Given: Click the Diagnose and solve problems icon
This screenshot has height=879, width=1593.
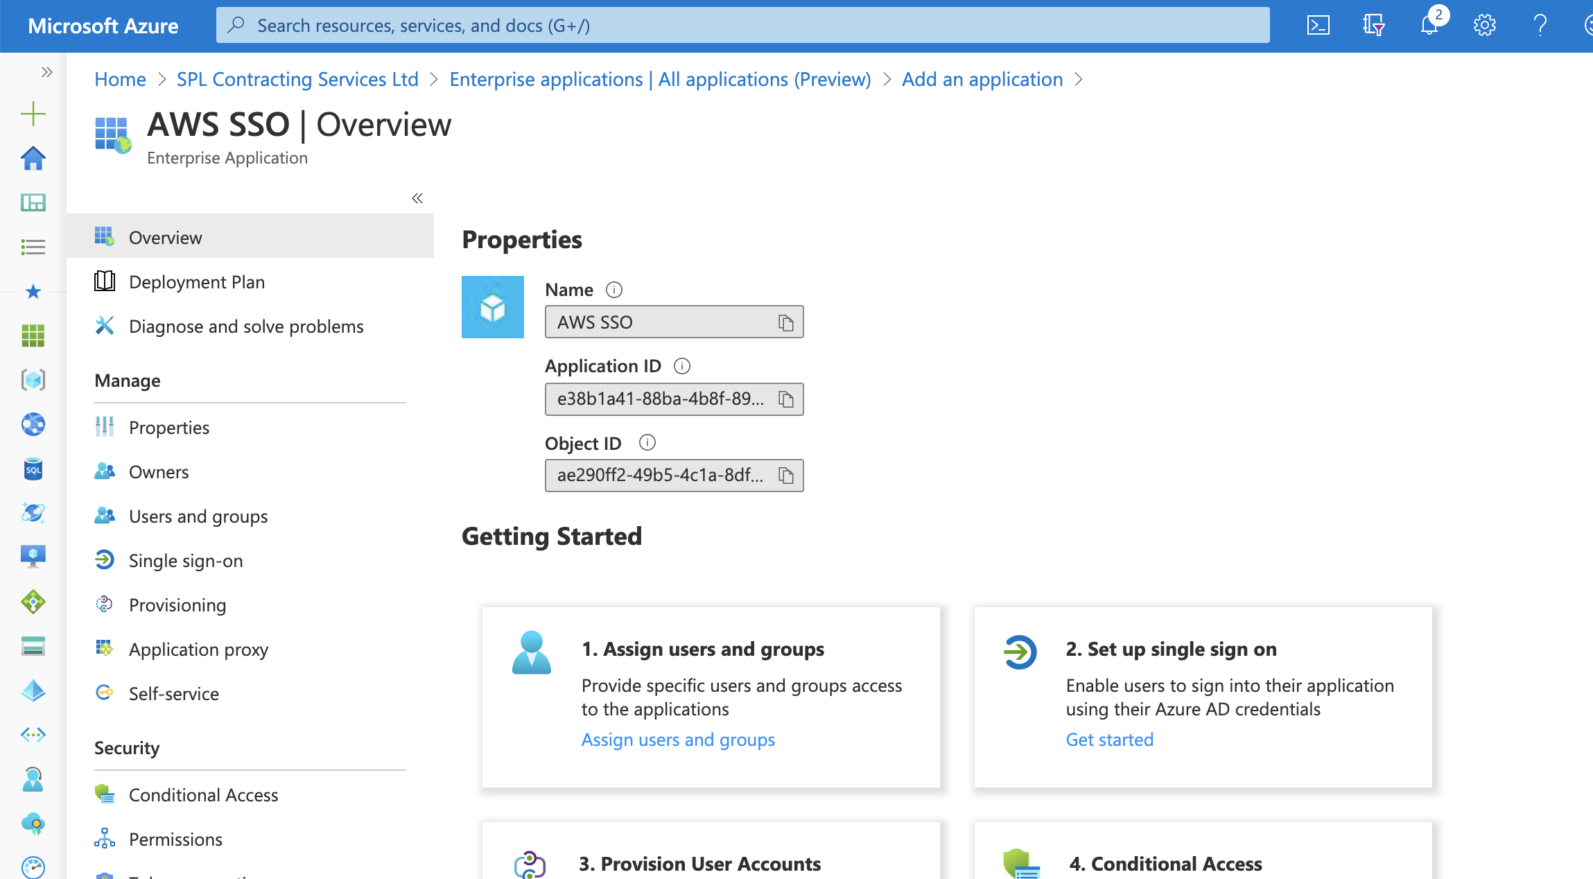Looking at the screenshot, I should pyautogui.click(x=105, y=324).
